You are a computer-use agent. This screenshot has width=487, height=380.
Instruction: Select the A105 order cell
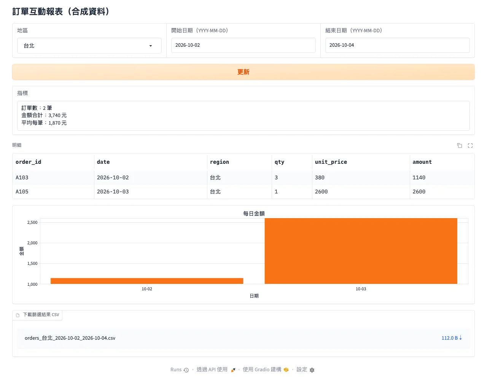[53, 192]
